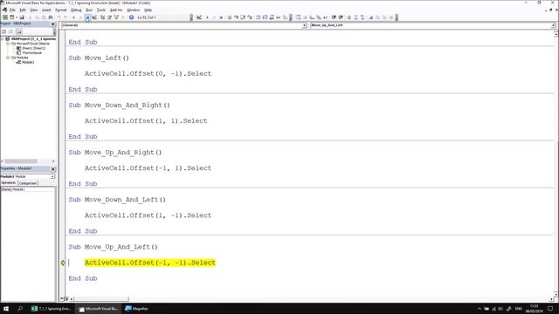Open the Debug menu
This screenshot has width=559, height=314.
76,10
